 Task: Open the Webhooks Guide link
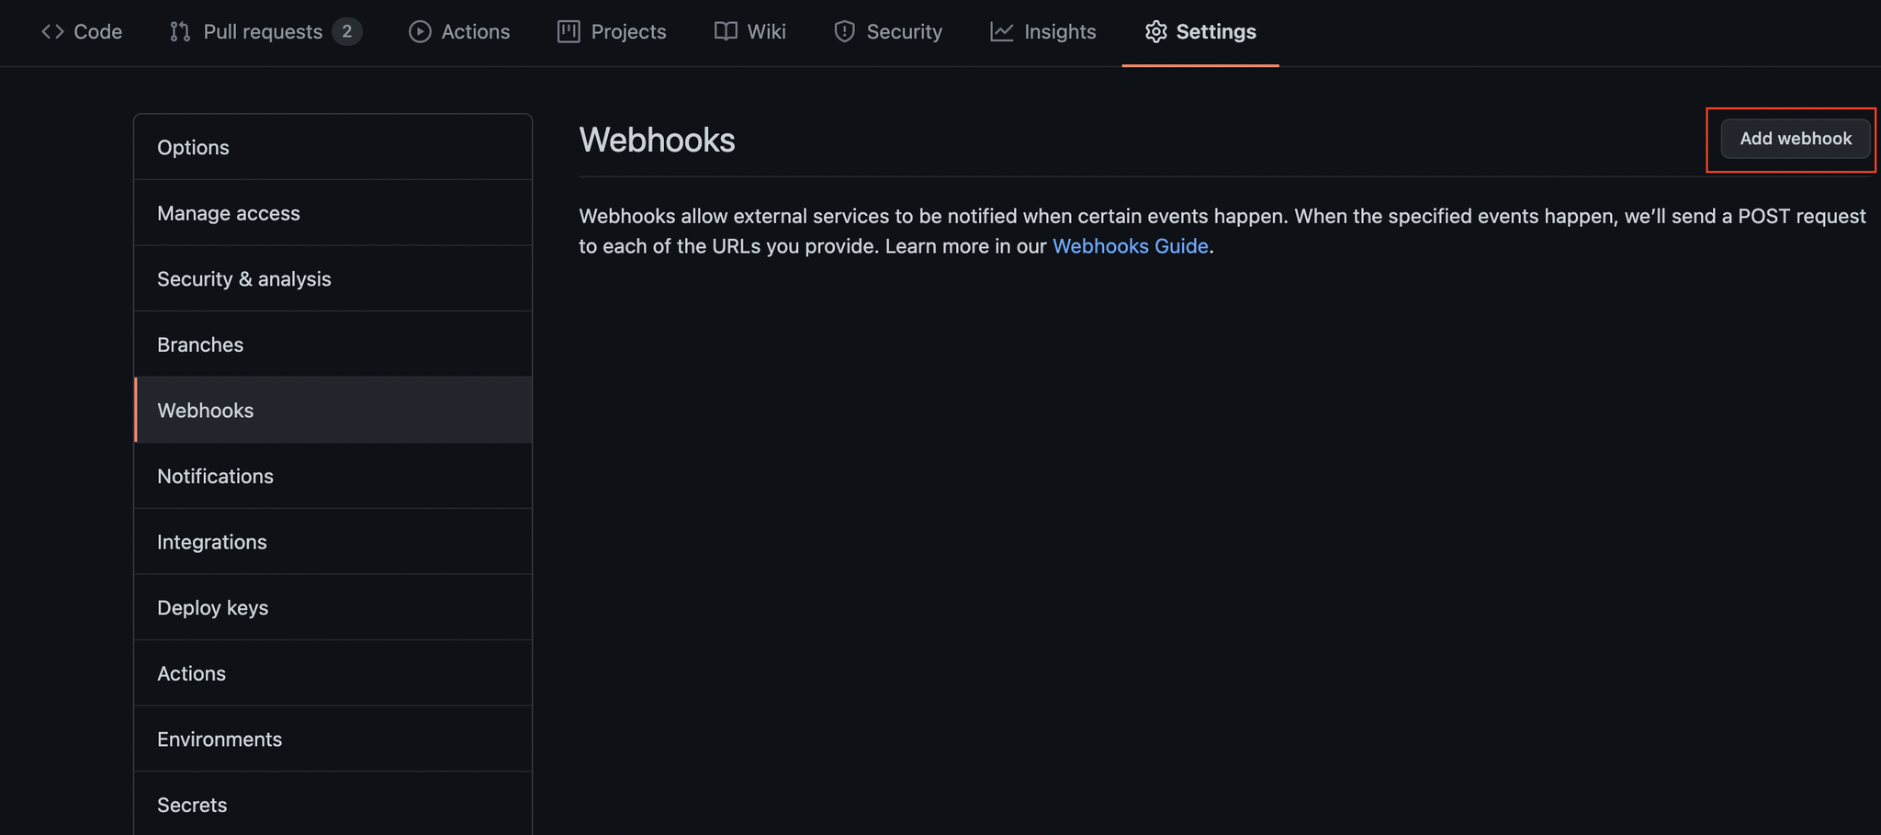(x=1130, y=246)
